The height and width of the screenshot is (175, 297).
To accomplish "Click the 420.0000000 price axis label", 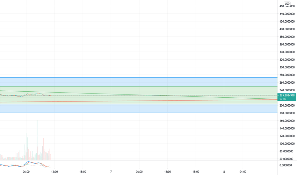I will point(287,22).
